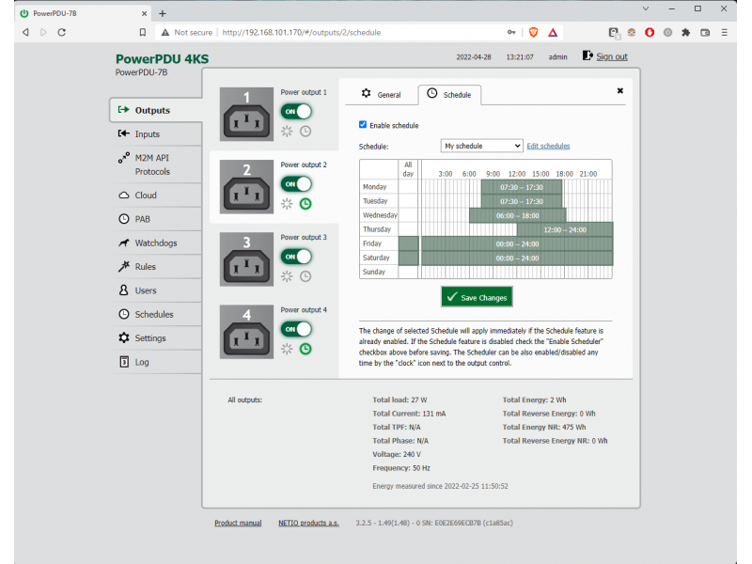Click Sign out link

[612, 56]
